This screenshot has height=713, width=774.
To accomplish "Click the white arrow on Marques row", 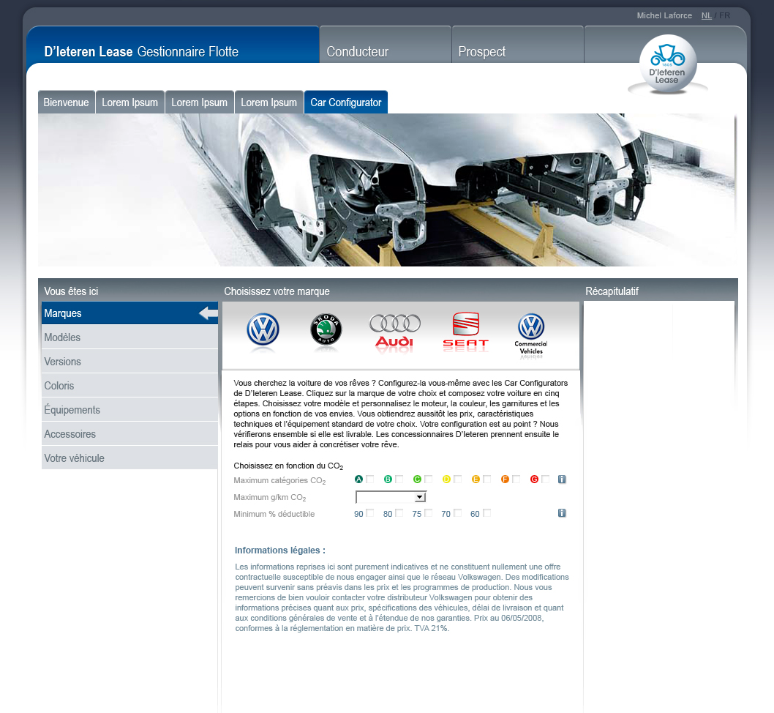I will [208, 313].
